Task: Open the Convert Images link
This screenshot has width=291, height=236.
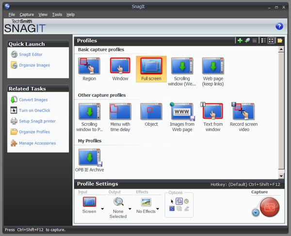Action: [33, 100]
